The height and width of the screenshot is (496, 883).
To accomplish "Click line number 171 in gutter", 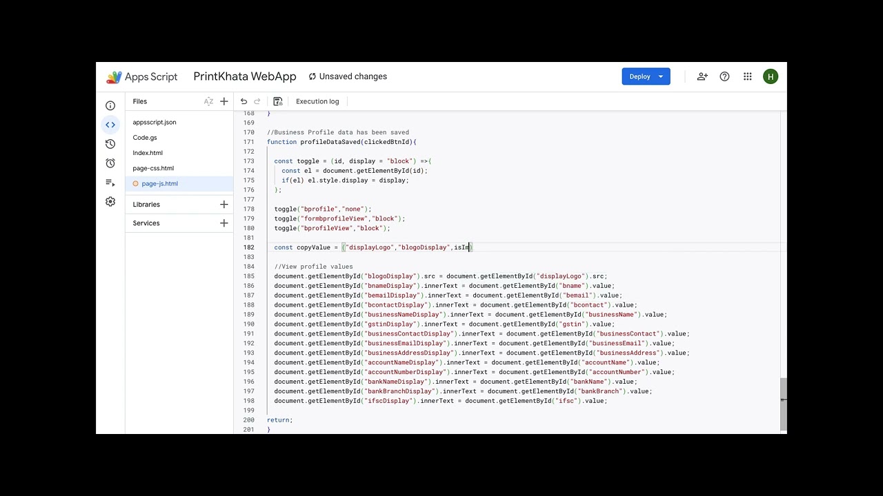I will (x=249, y=142).
